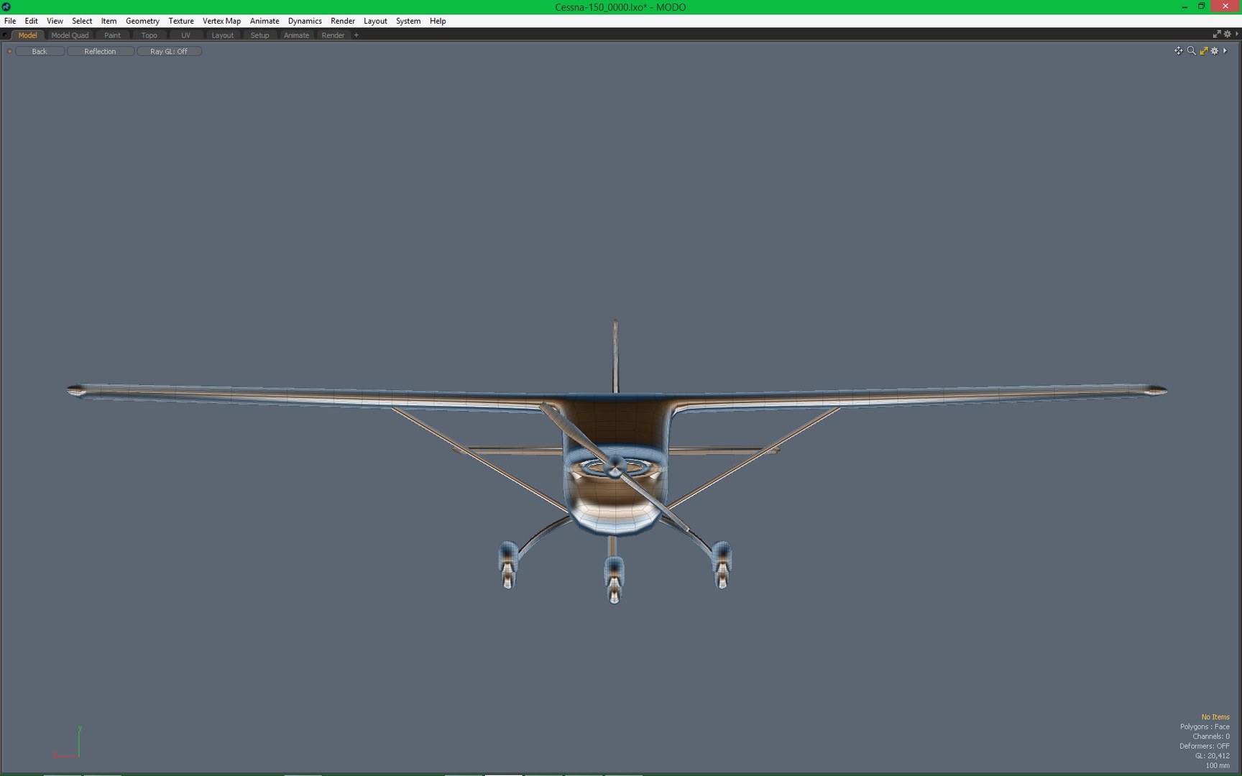Image resolution: width=1242 pixels, height=776 pixels.
Task: Open the Select menu
Action: 82,21
